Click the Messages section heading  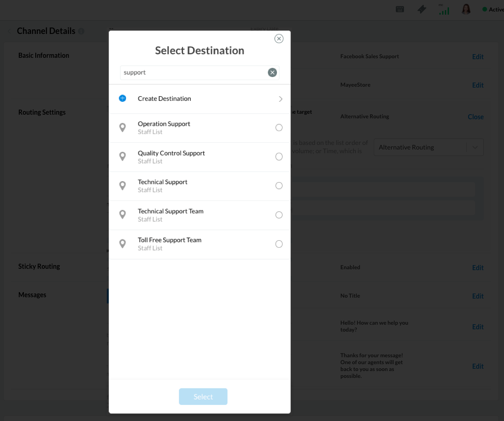32,295
